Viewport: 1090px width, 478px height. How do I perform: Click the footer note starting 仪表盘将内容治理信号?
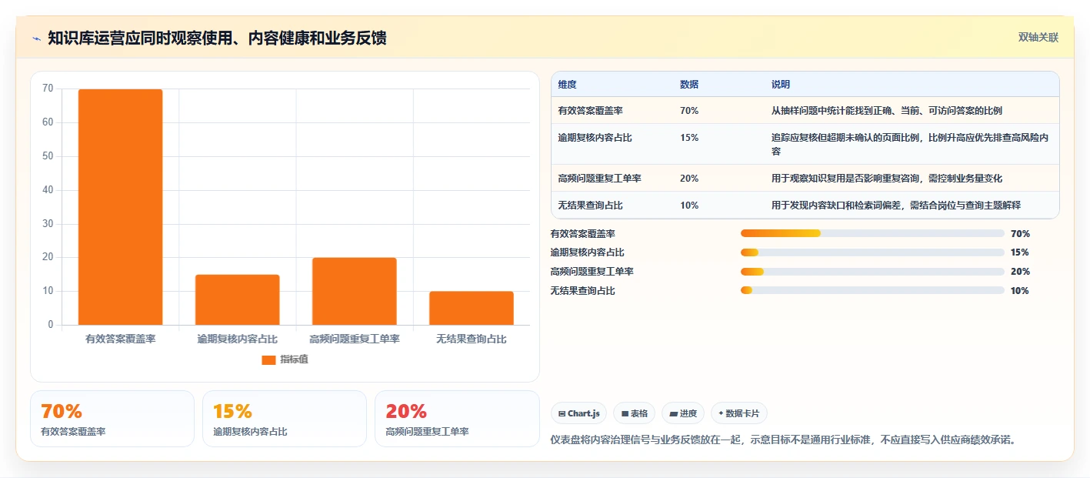tap(783, 440)
